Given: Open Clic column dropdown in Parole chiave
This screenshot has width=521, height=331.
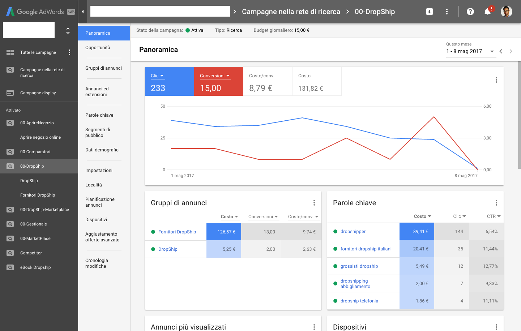Looking at the screenshot, I should click(x=460, y=216).
